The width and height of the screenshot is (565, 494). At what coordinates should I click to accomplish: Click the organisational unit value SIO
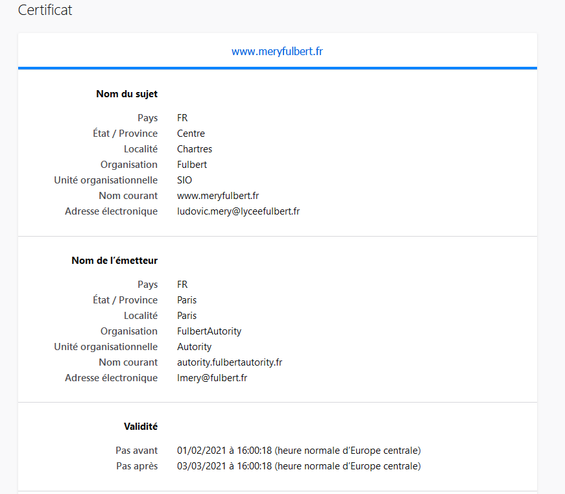(x=184, y=180)
